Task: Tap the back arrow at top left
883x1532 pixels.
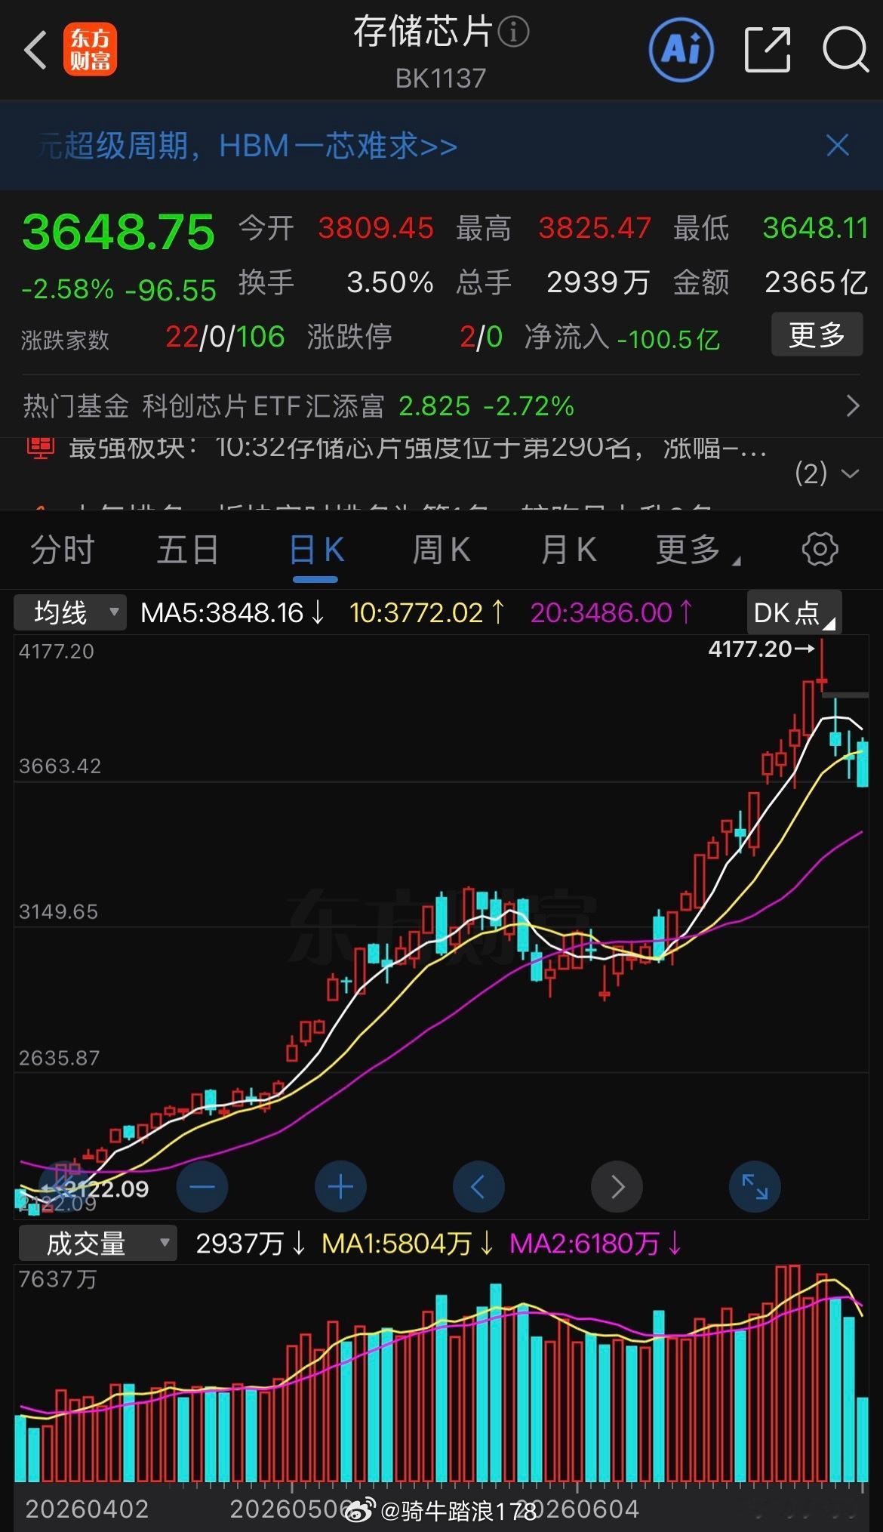Action: (35, 51)
